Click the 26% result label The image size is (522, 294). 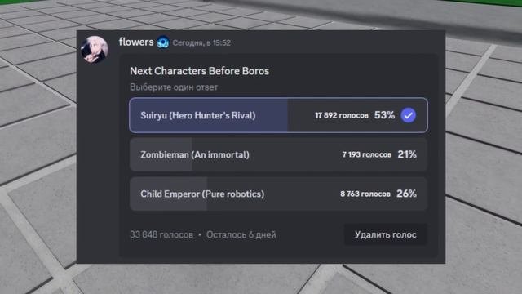(x=406, y=194)
